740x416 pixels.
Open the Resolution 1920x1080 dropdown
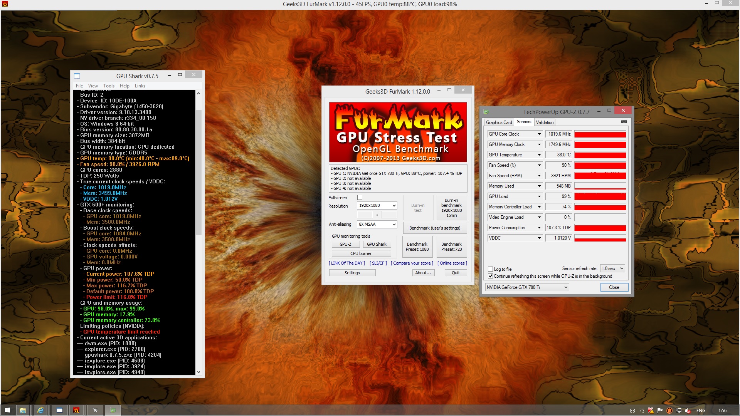tap(377, 206)
